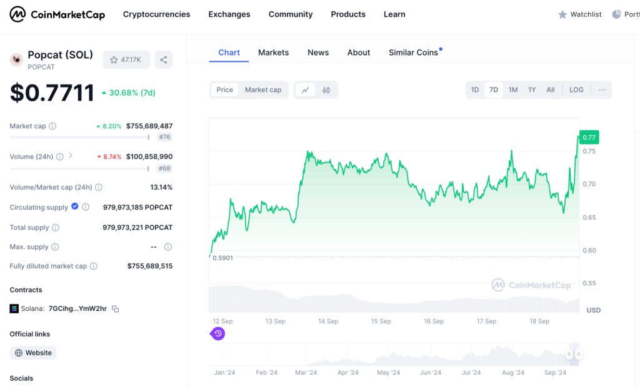Select the line chart icon

coord(305,90)
